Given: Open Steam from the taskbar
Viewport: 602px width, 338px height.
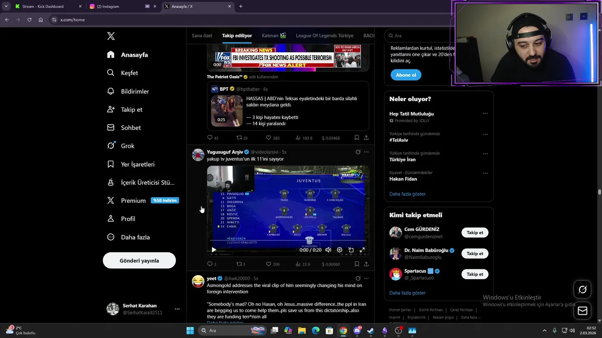Looking at the screenshot, I should click(x=371, y=330).
